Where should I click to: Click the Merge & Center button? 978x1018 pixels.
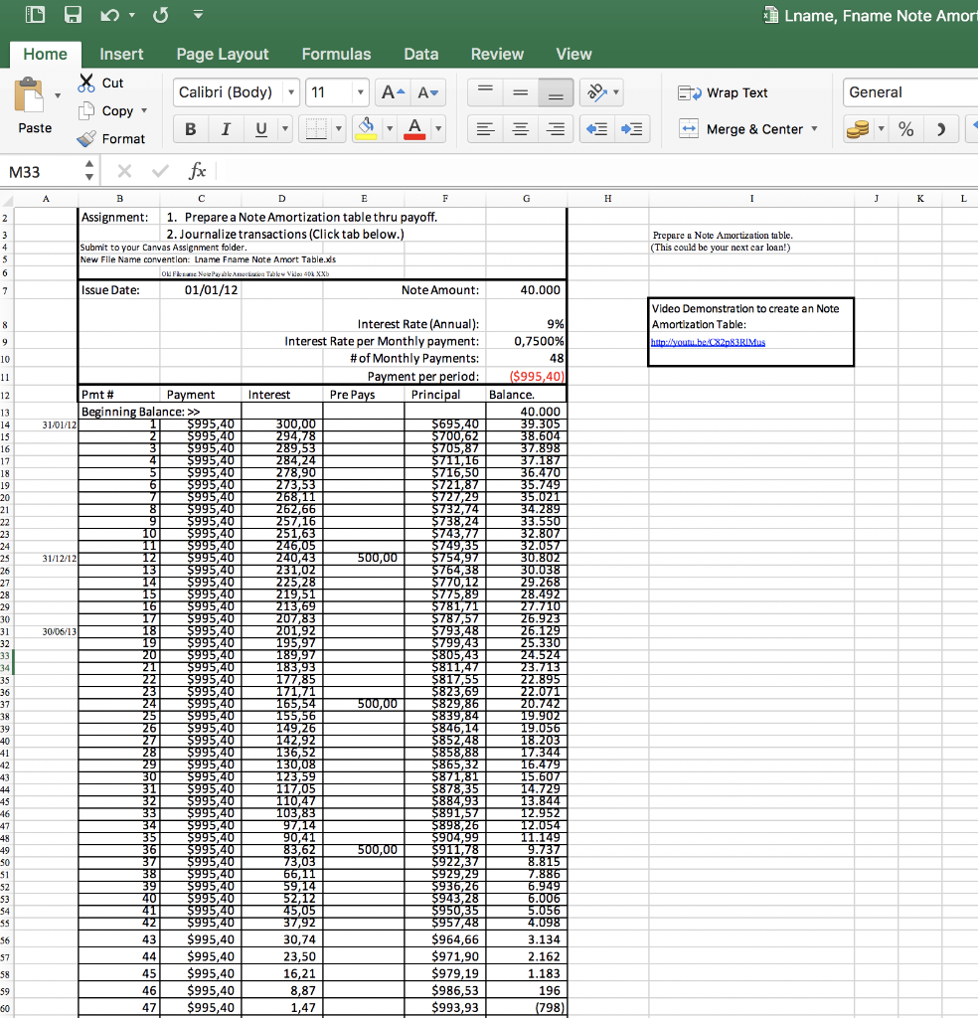pyautogui.click(x=740, y=129)
